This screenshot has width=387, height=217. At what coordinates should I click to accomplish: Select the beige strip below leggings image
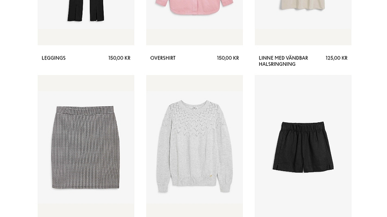point(86,37)
